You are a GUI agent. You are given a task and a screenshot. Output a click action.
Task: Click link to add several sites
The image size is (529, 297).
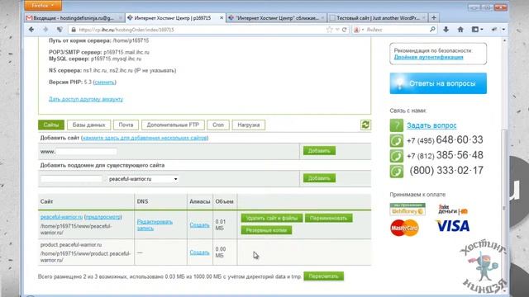click(145, 138)
